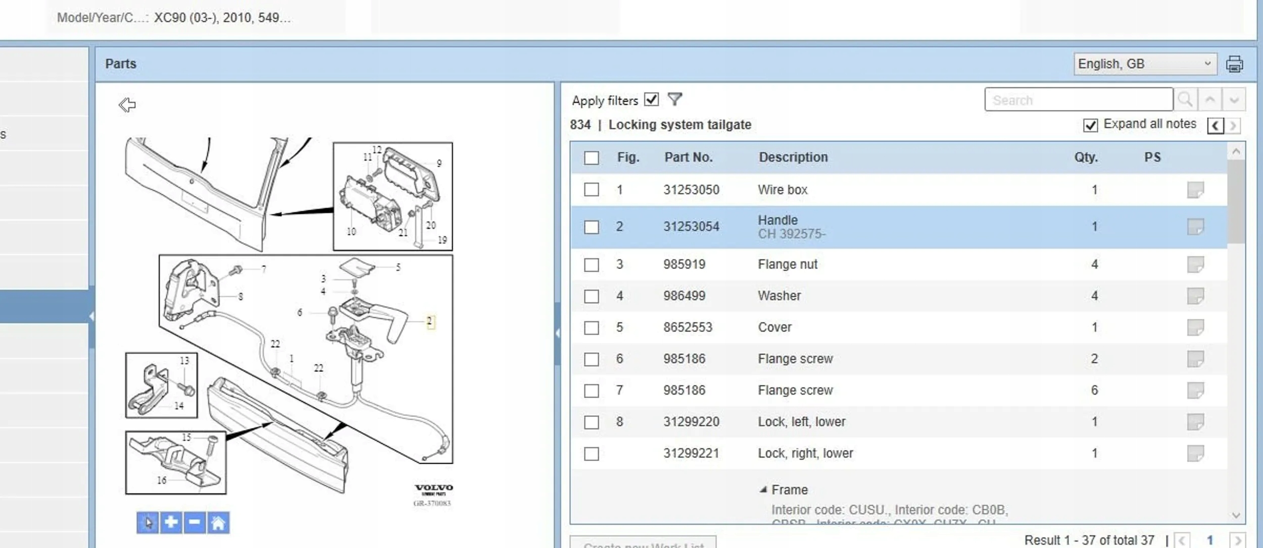The image size is (1263, 548).
Task: Zoom out diagram with minus button
Action: point(195,522)
